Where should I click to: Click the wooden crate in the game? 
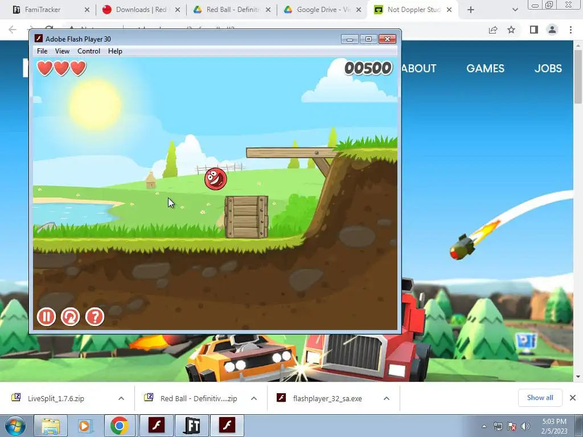(x=246, y=217)
